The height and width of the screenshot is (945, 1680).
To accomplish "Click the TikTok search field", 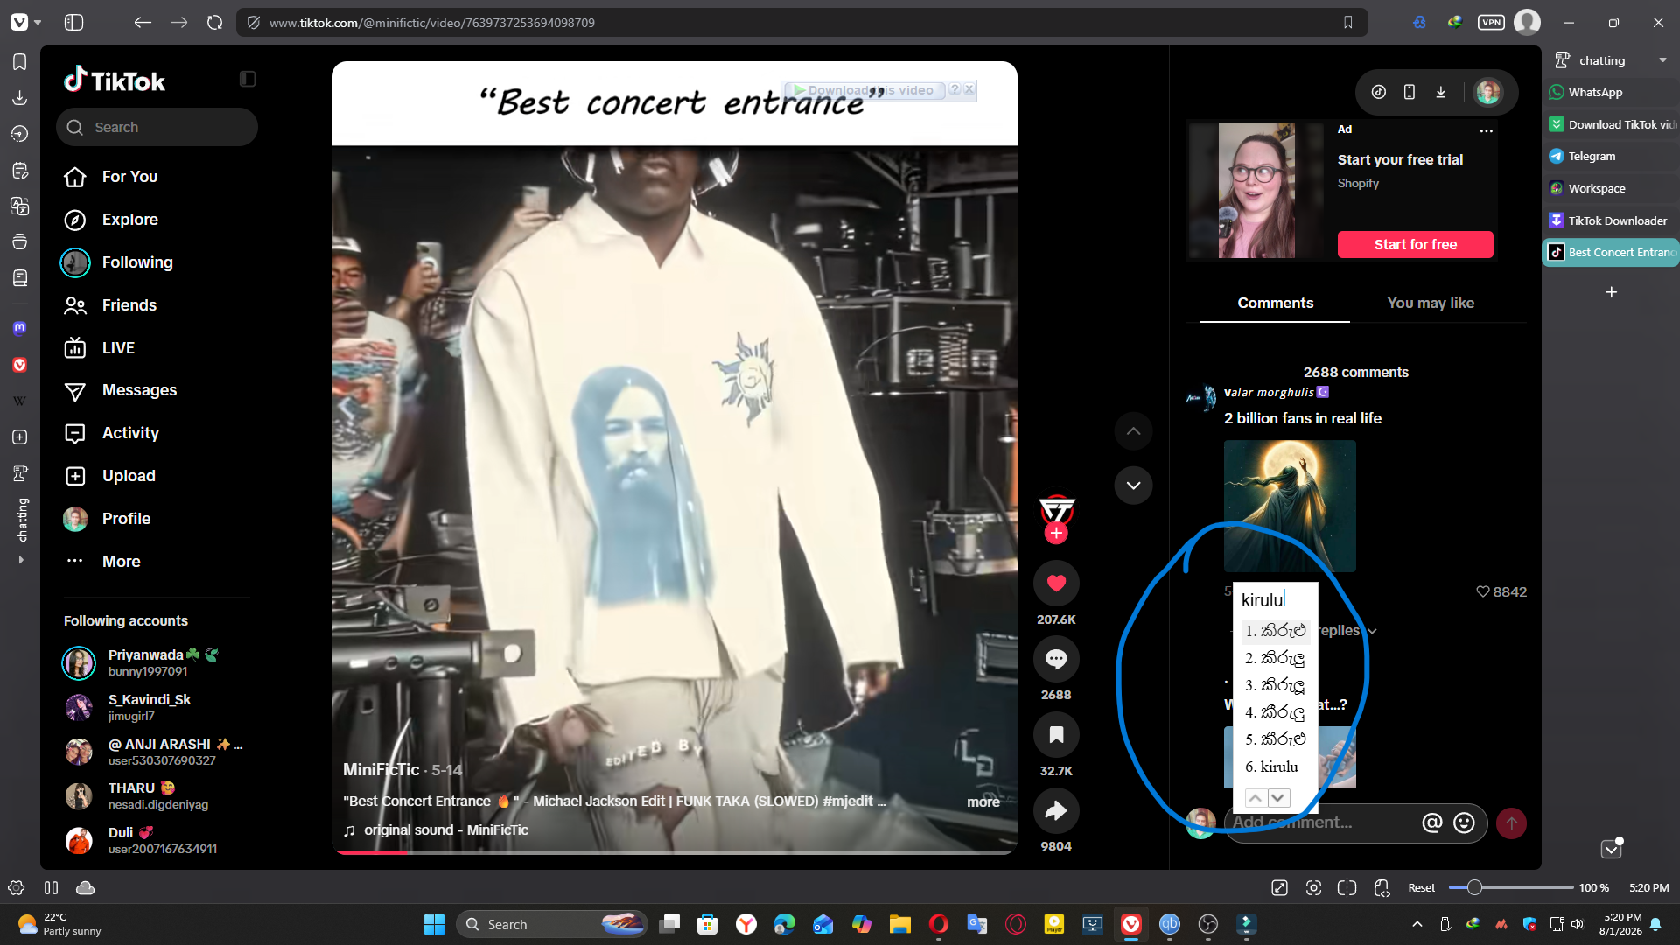I will [x=157, y=128].
